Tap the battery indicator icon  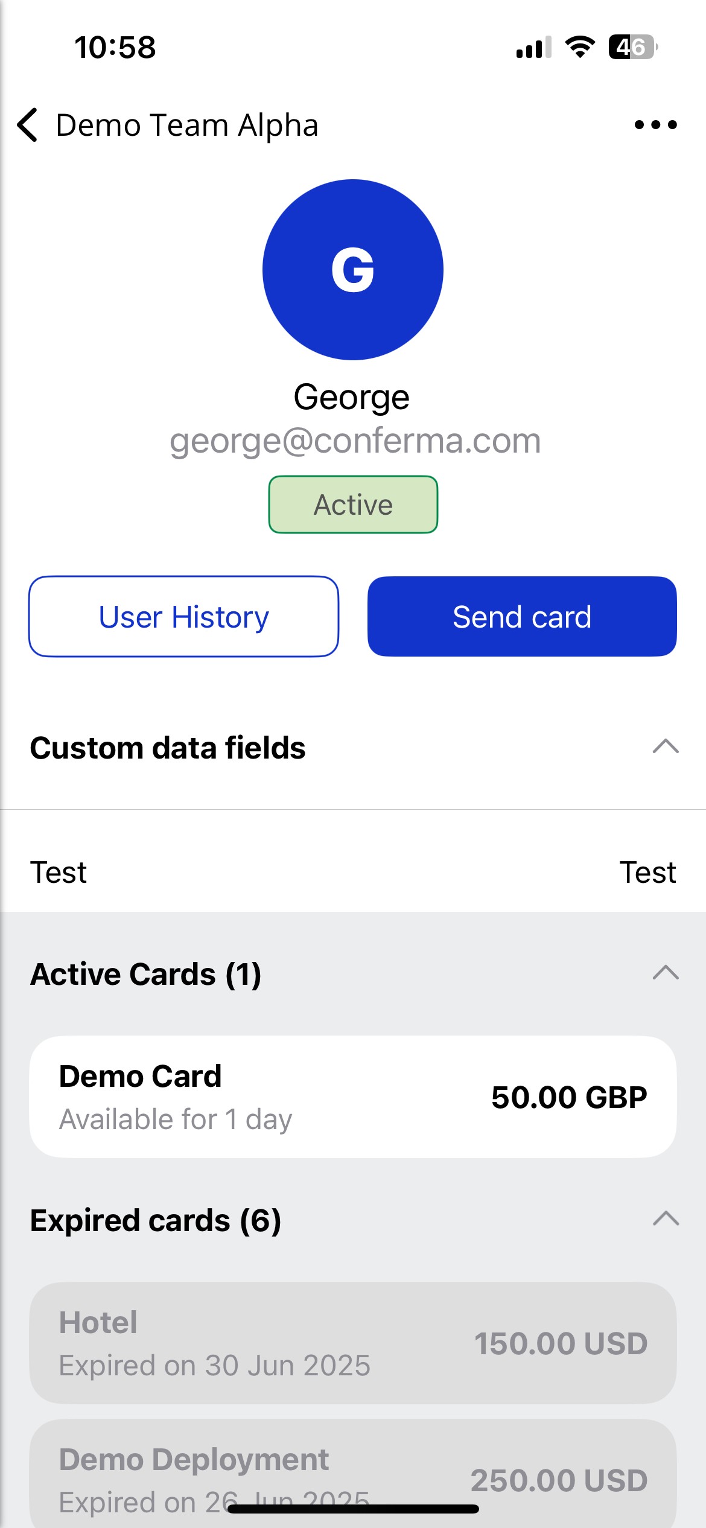pyautogui.click(x=633, y=47)
